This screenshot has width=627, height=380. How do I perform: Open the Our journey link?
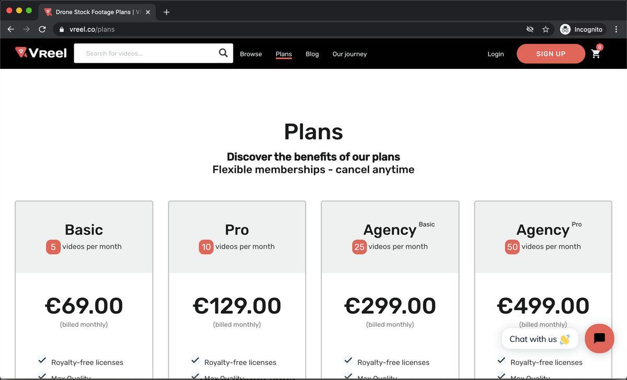(350, 54)
